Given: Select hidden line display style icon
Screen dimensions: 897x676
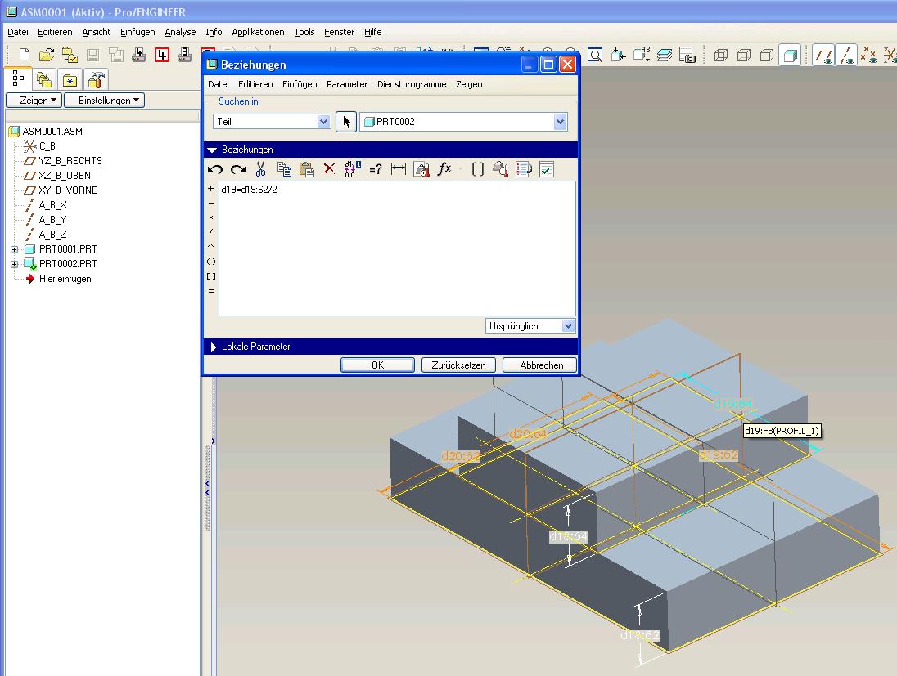Looking at the screenshot, I should click(x=744, y=56).
